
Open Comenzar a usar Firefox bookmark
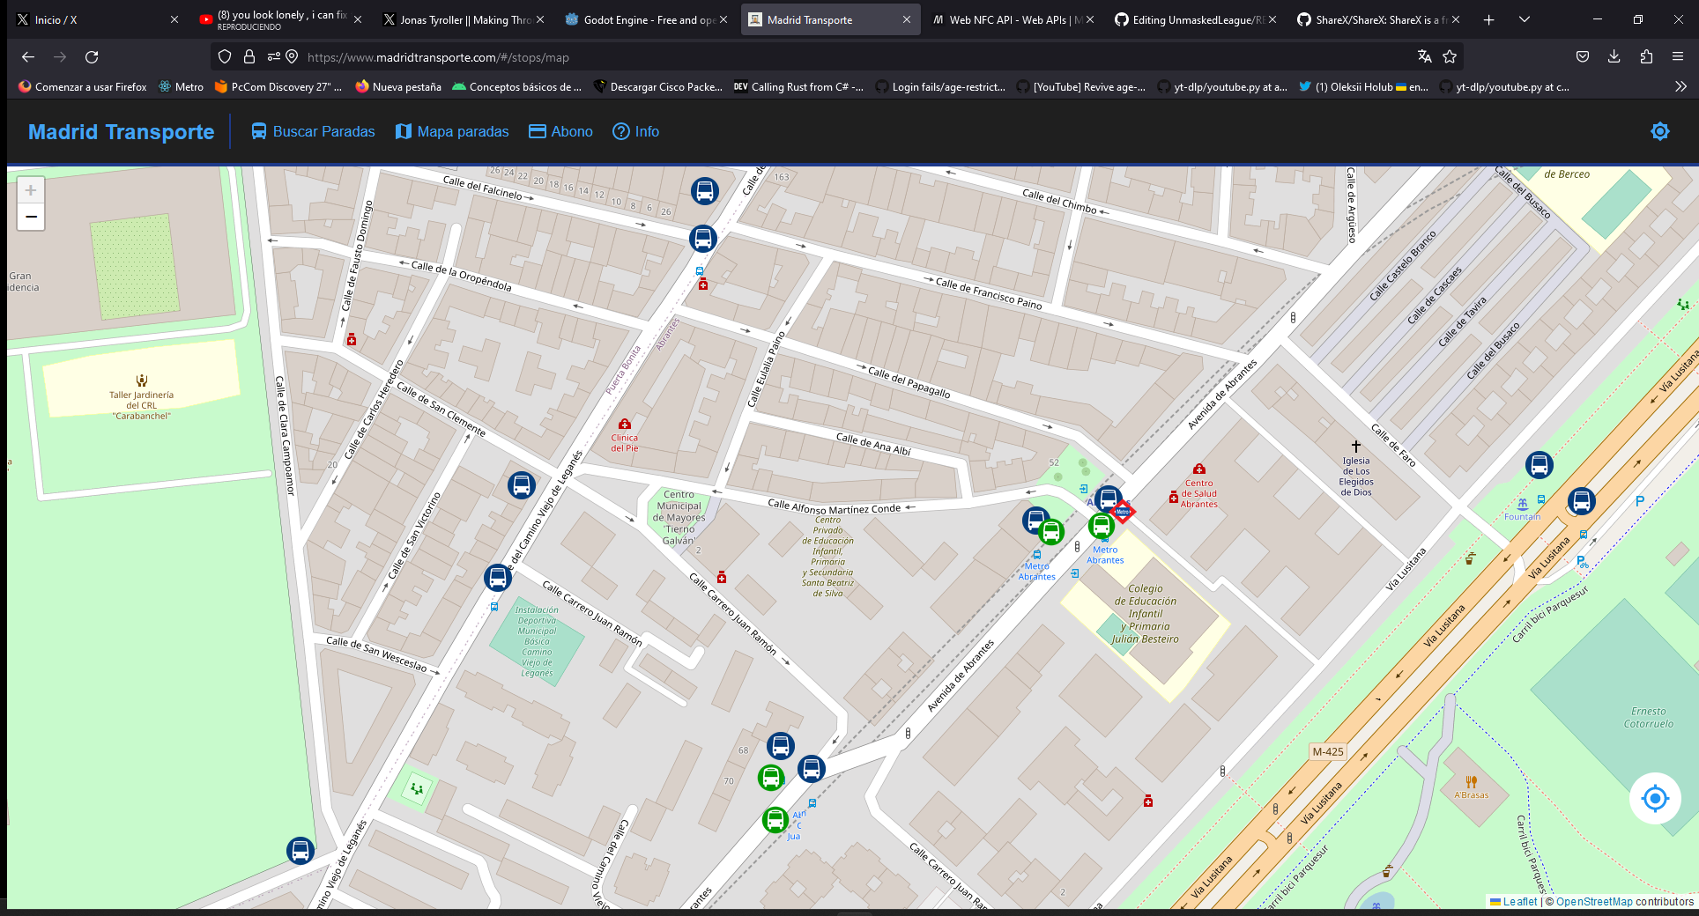pyautogui.click(x=83, y=86)
